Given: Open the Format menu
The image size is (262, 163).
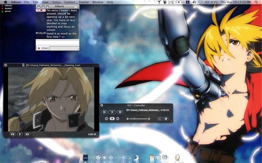Looking at the screenshot, I should [84, 2].
